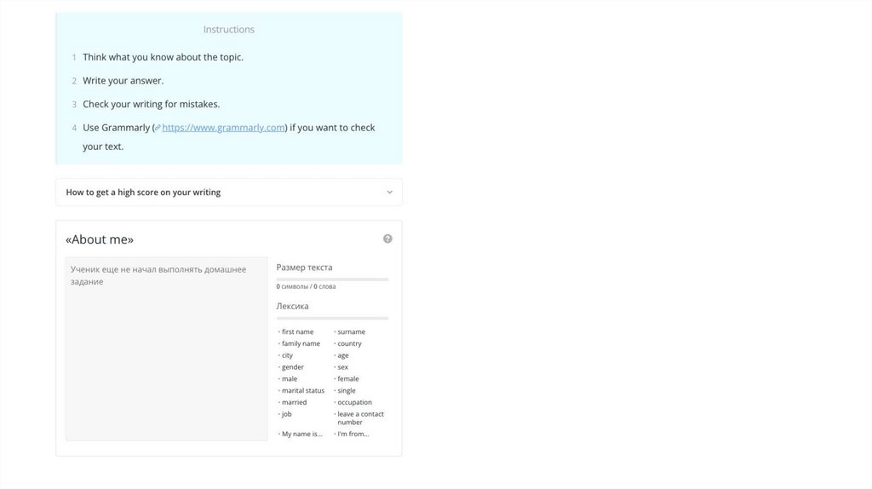Click the "My name is..." phrase
The width and height of the screenshot is (872, 489).
[302, 434]
